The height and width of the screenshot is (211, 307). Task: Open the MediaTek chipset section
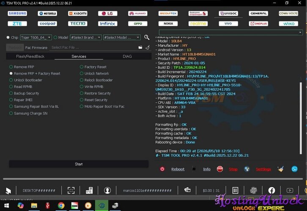click(168, 13)
